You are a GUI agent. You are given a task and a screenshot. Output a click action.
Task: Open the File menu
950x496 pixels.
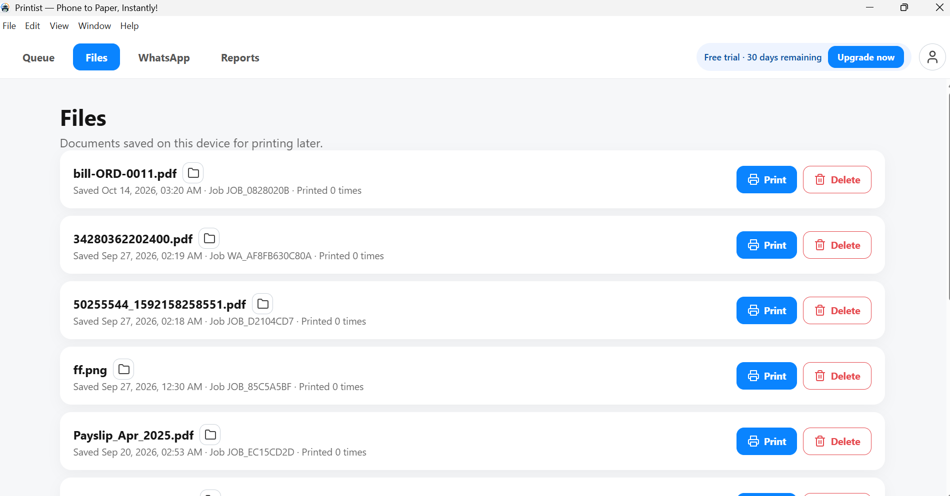point(9,26)
